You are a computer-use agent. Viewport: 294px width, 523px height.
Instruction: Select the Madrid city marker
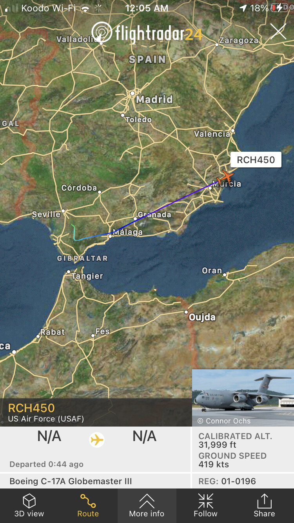(132, 93)
